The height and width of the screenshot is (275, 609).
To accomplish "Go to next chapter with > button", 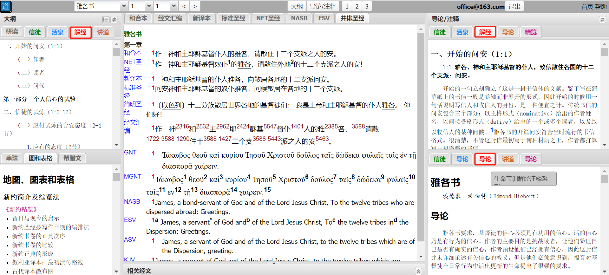I will [x=195, y=6].
